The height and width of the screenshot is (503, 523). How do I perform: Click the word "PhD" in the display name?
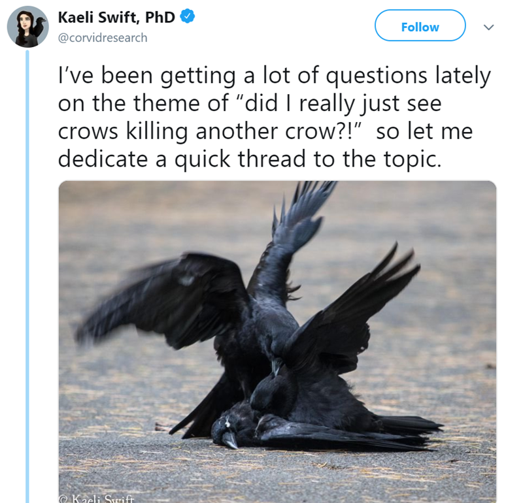coord(160,17)
